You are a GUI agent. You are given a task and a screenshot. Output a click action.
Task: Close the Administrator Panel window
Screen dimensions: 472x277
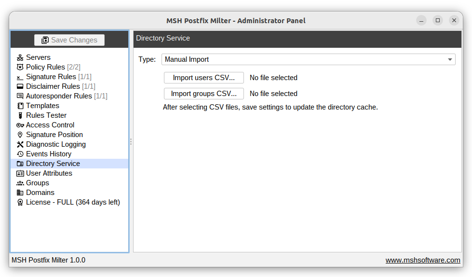coord(454,20)
